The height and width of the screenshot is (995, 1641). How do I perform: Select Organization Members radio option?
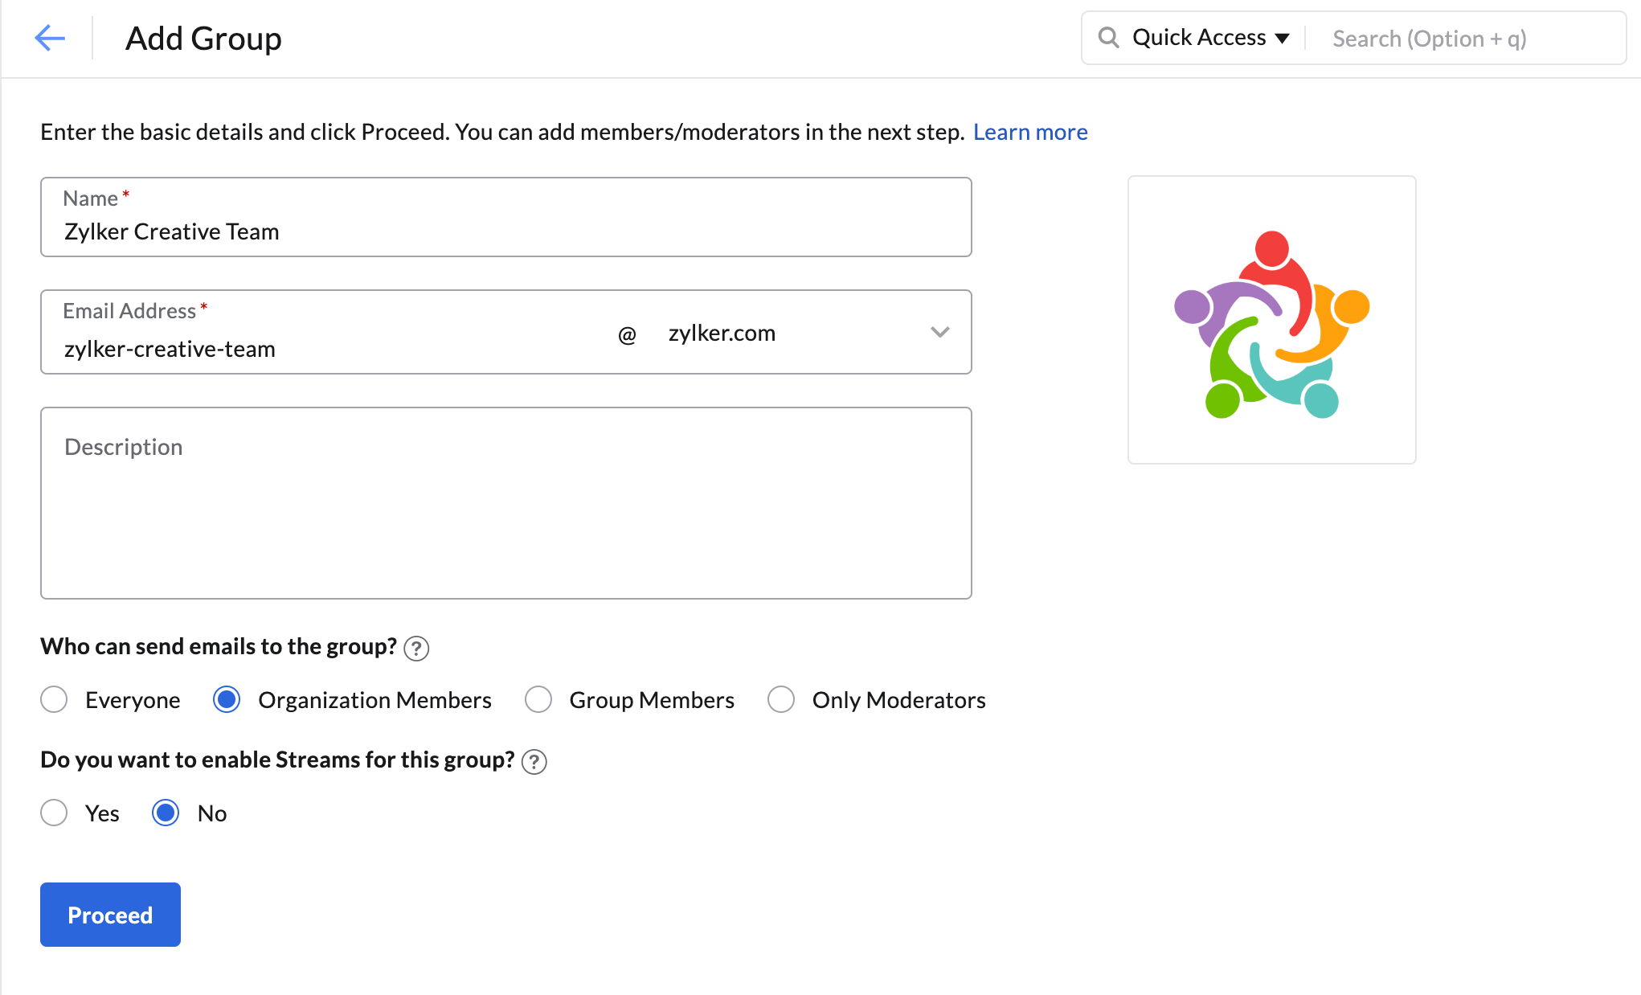[x=227, y=699]
